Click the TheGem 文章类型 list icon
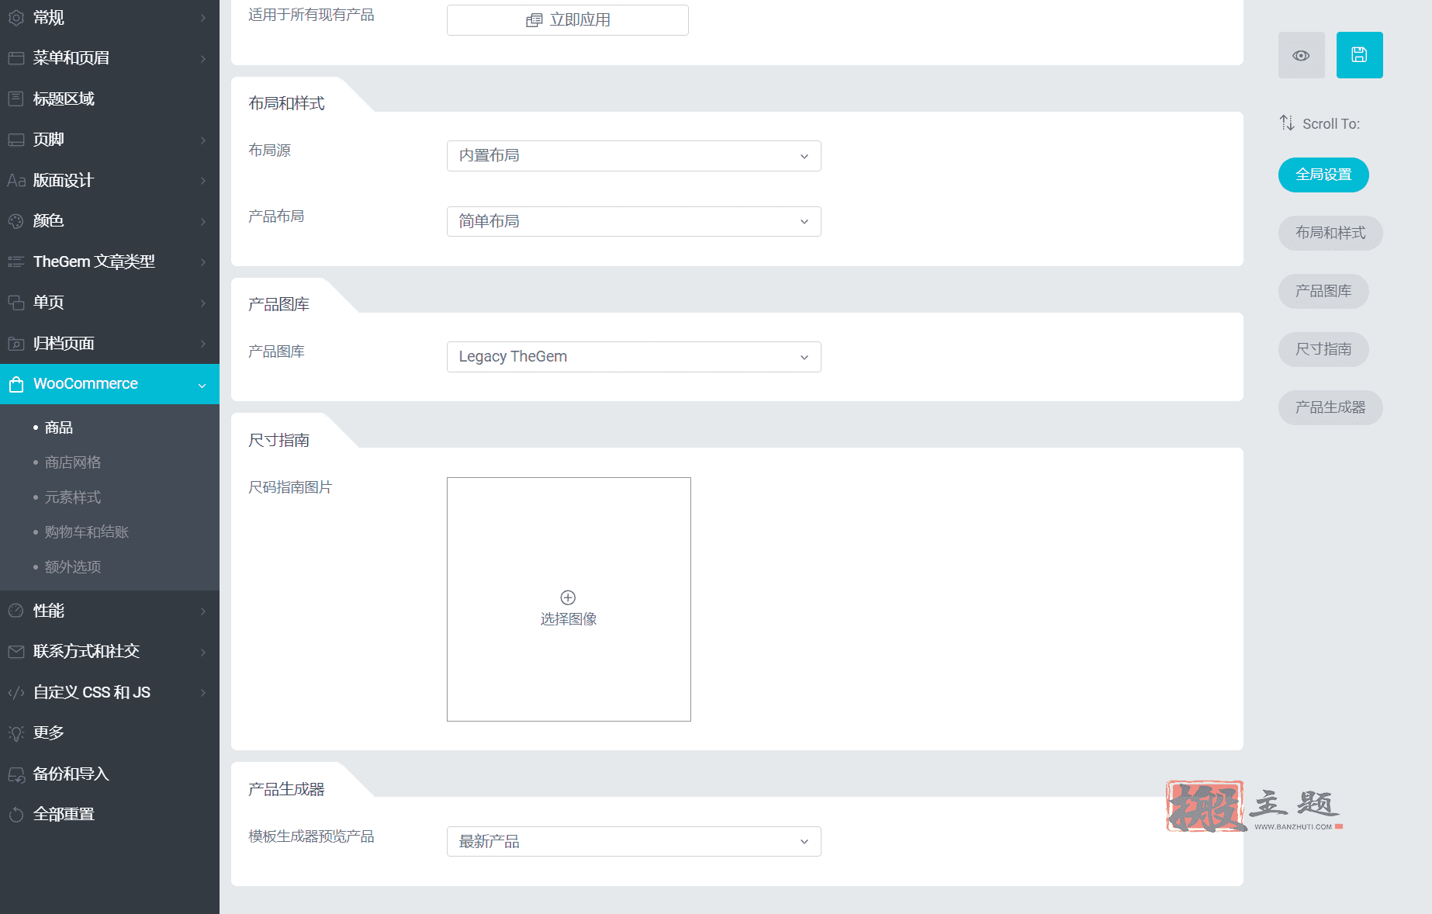The image size is (1432, 914). pyautogui.click(x=16, y=262)
